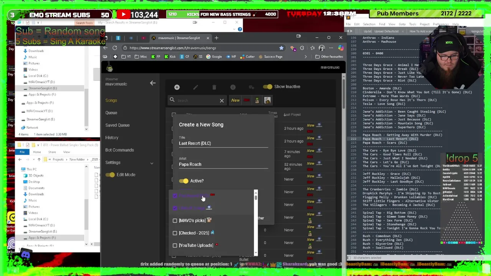Open Saved Queue page in sidebar

pos(117,125)
